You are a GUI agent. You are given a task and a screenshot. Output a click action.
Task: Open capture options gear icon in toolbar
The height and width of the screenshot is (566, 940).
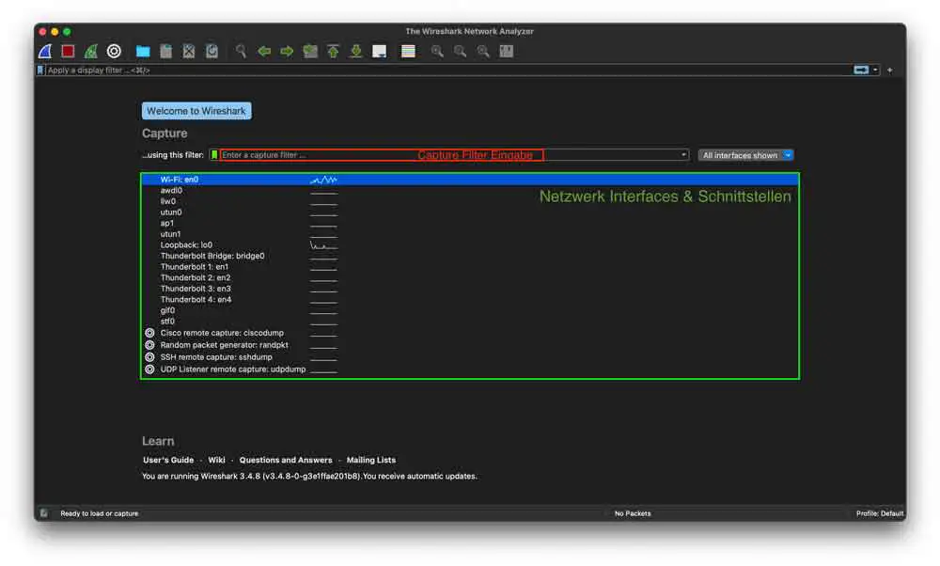tap(114, 52)
